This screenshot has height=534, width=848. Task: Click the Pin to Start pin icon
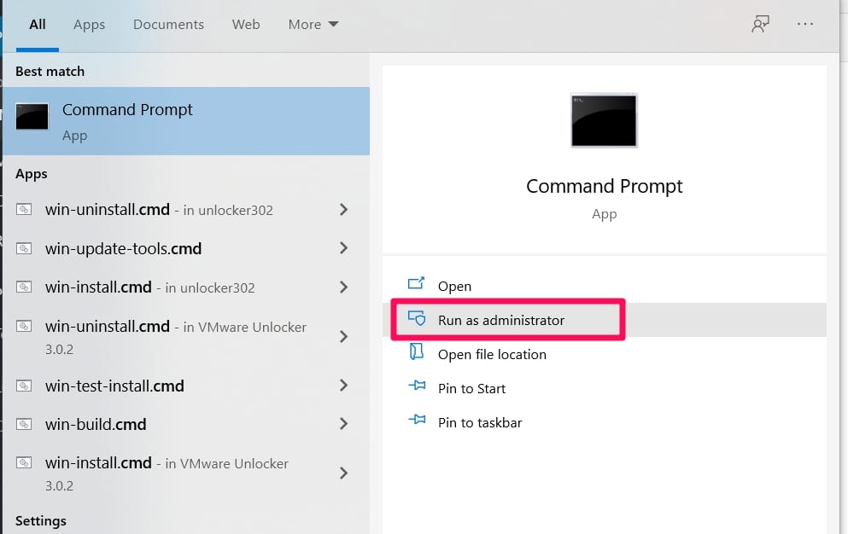(417, 386)
